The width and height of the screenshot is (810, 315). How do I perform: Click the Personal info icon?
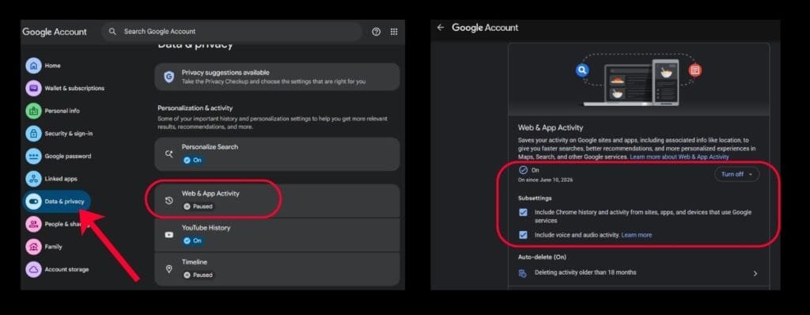[x=33, y=111]
